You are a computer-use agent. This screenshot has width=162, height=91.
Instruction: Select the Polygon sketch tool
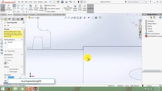click(x=18, y=12)
